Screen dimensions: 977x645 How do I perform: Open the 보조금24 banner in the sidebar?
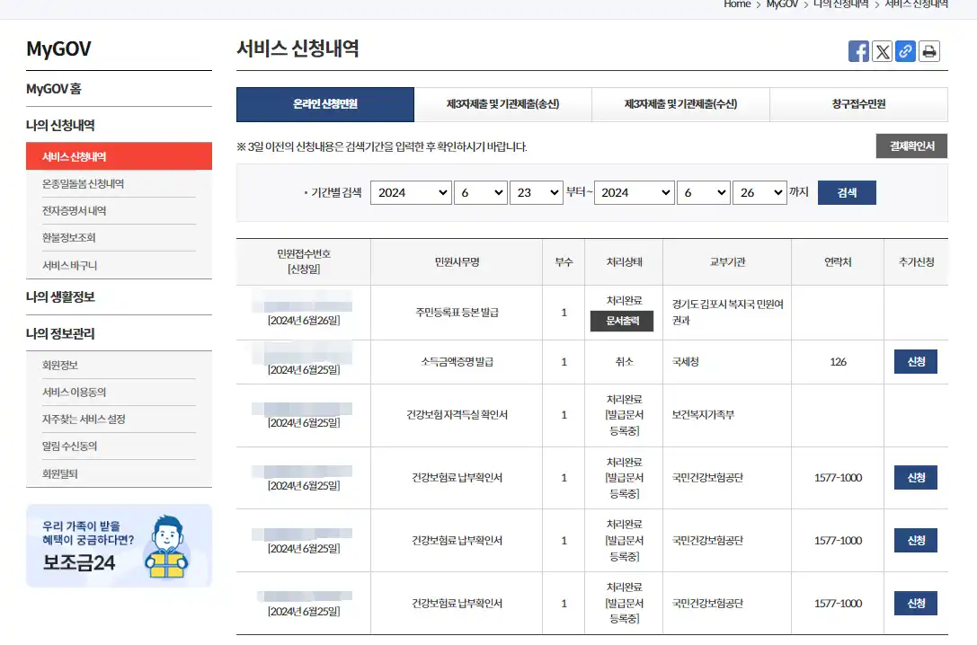[x=118, y=544]
